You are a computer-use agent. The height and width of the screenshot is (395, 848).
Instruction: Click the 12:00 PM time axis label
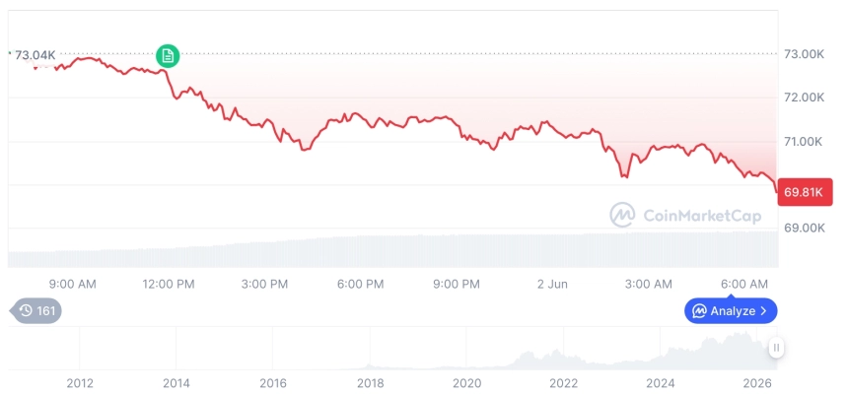point(169,284)
